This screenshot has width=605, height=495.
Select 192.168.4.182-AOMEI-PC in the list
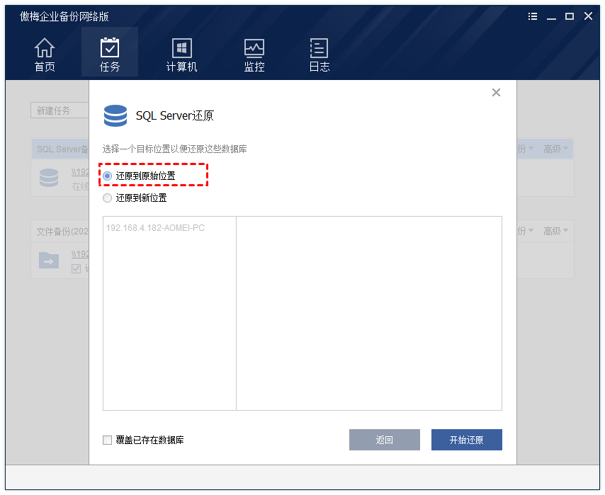pos(155,228)
